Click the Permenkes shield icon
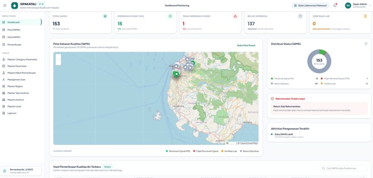The height and width of the screenshot is (178, 373). [x=5, y=171]
